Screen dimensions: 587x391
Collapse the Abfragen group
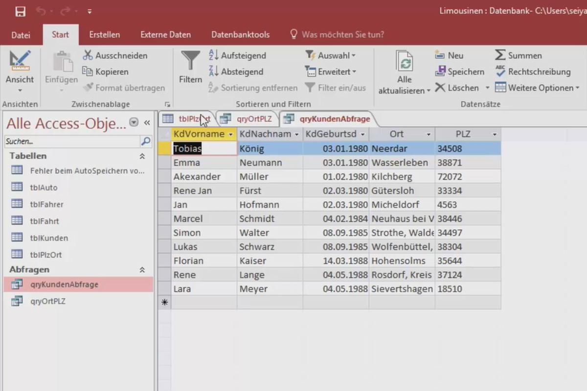pyautogui.click(x=142, y=270)
